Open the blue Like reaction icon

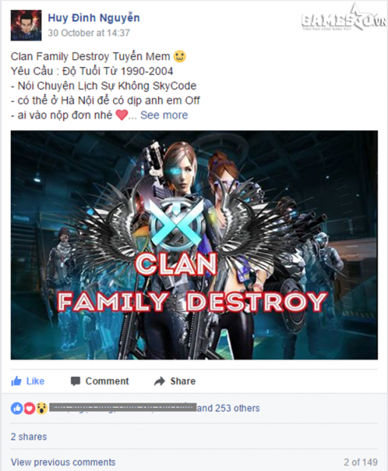click(x=17, y=408)
